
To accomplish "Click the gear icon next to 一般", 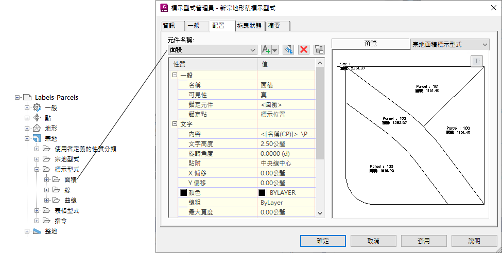I will [x=37, y=108].
